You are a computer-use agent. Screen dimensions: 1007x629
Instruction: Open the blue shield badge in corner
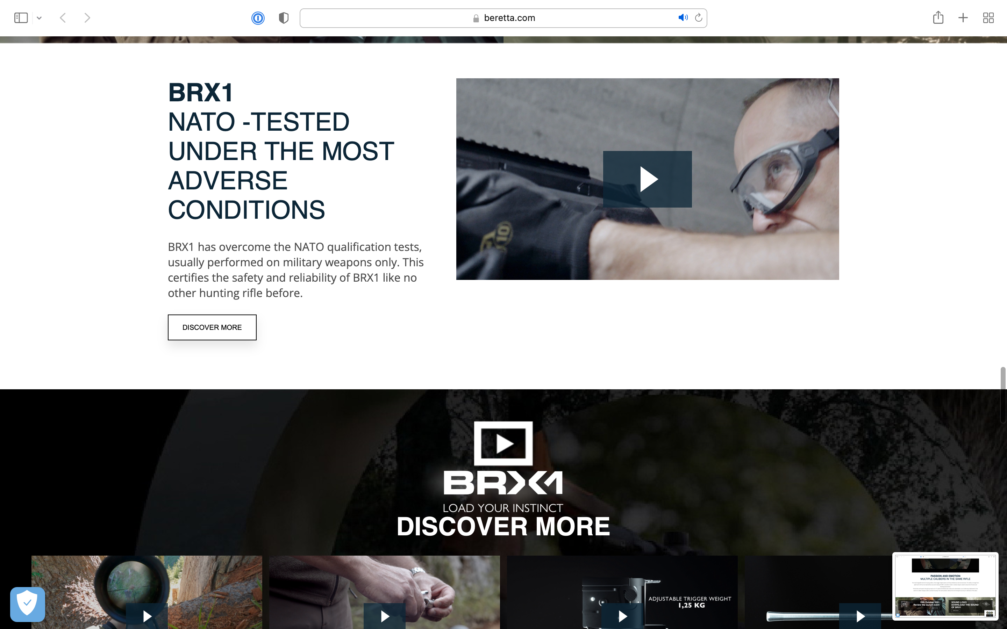tap(28, 604)
